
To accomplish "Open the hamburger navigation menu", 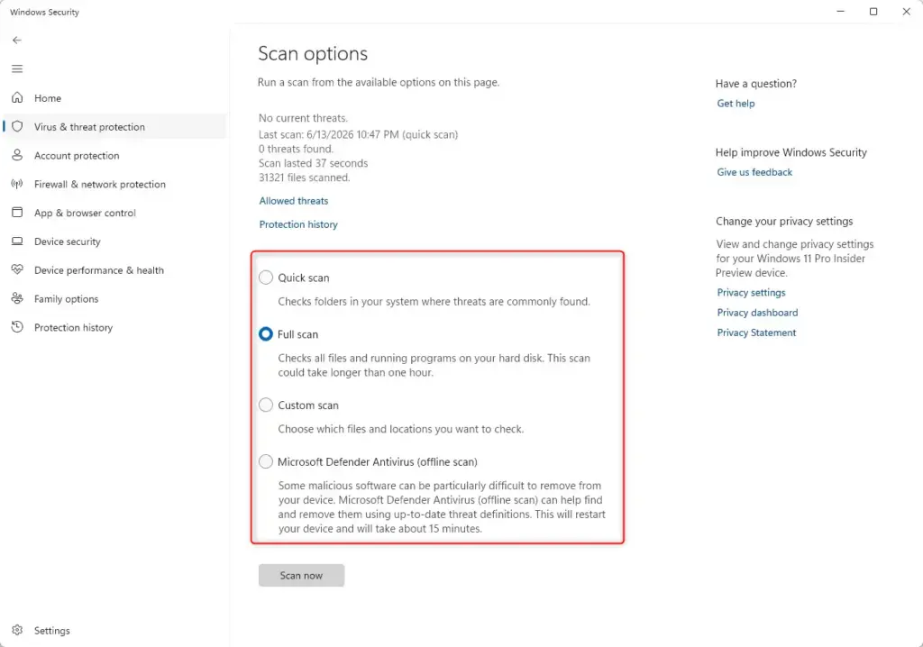I will click(17, 68).
